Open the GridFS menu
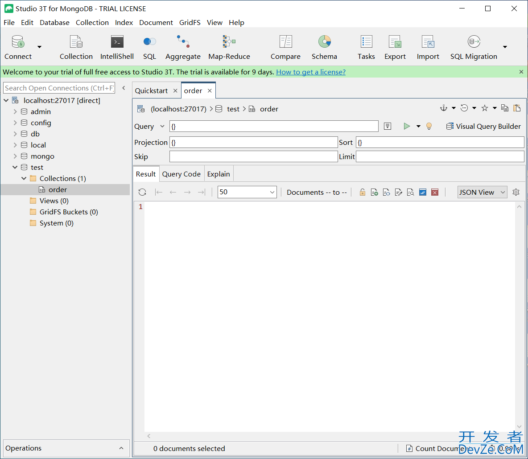The width and height of the screenshot is (528, 459). point(190,23)
